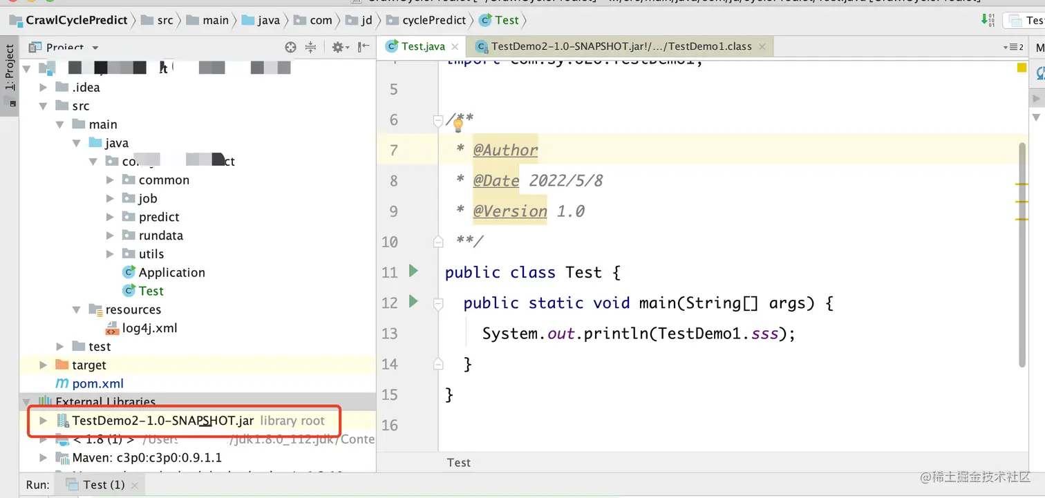Click the Maven icon beside pom.xml

coord(62,383)
